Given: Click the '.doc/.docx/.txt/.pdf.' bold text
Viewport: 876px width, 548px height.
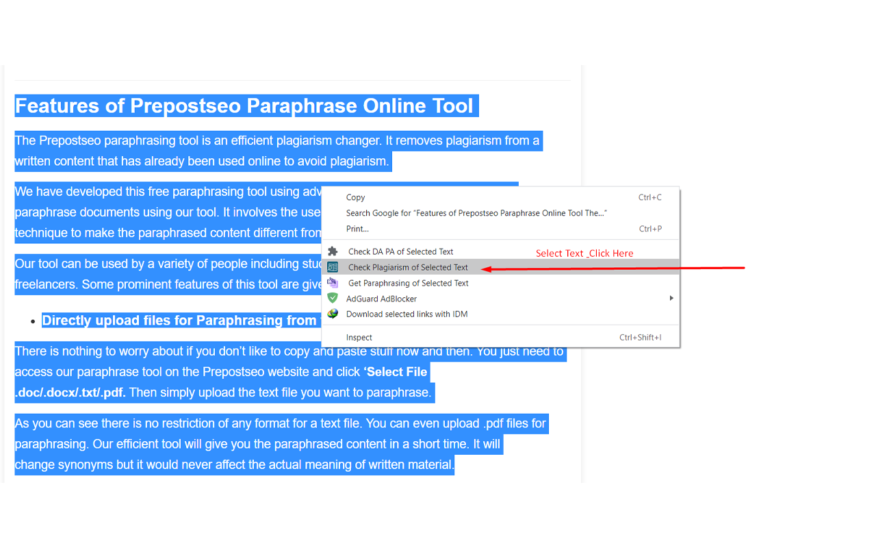Looking at the screenshot, I should tap(70, 393).
